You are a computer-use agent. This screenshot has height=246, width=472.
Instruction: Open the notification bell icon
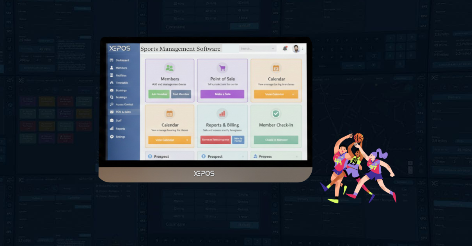(285, 48)
